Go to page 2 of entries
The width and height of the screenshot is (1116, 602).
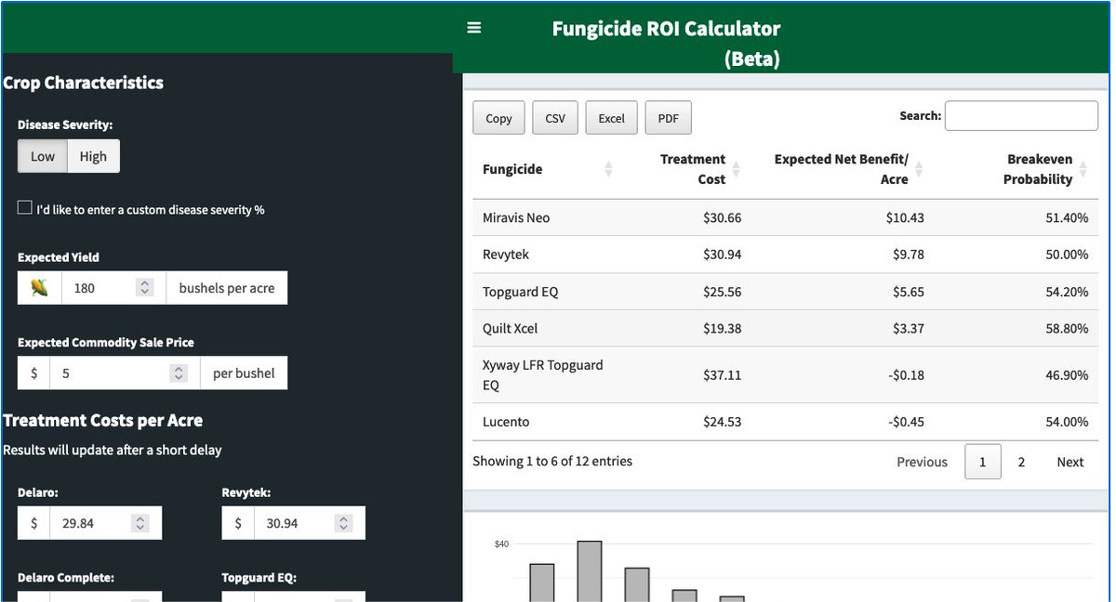[1021, 462]
